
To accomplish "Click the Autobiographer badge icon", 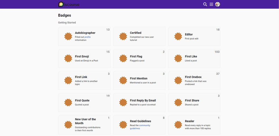I will click(68, 36).
